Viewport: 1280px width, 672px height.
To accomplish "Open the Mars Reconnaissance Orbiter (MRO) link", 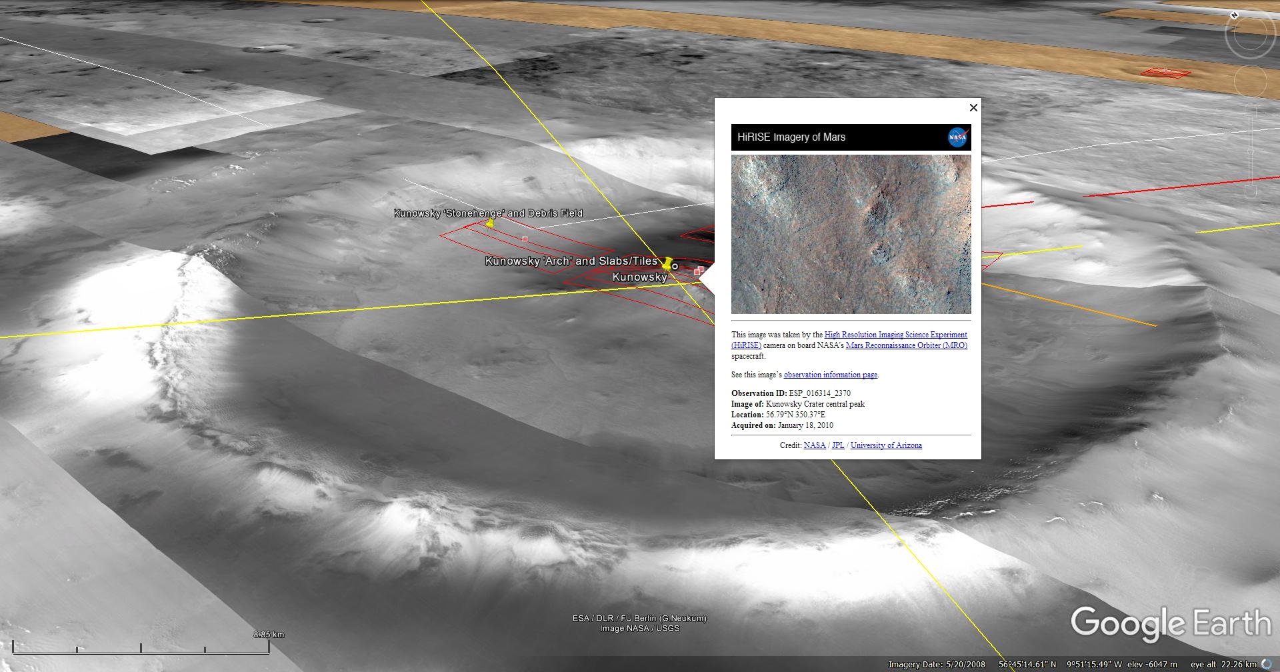I will [906, 345].
